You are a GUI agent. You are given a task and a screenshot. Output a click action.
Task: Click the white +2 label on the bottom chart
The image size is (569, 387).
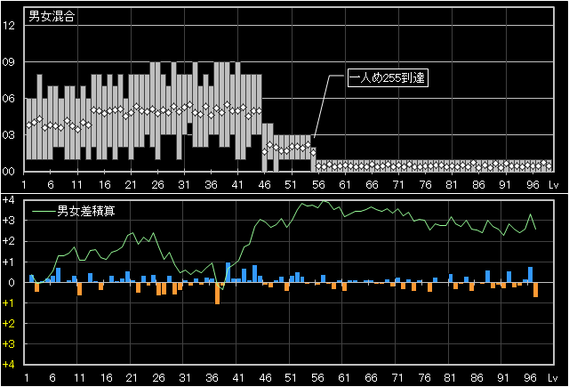[8, 241]
